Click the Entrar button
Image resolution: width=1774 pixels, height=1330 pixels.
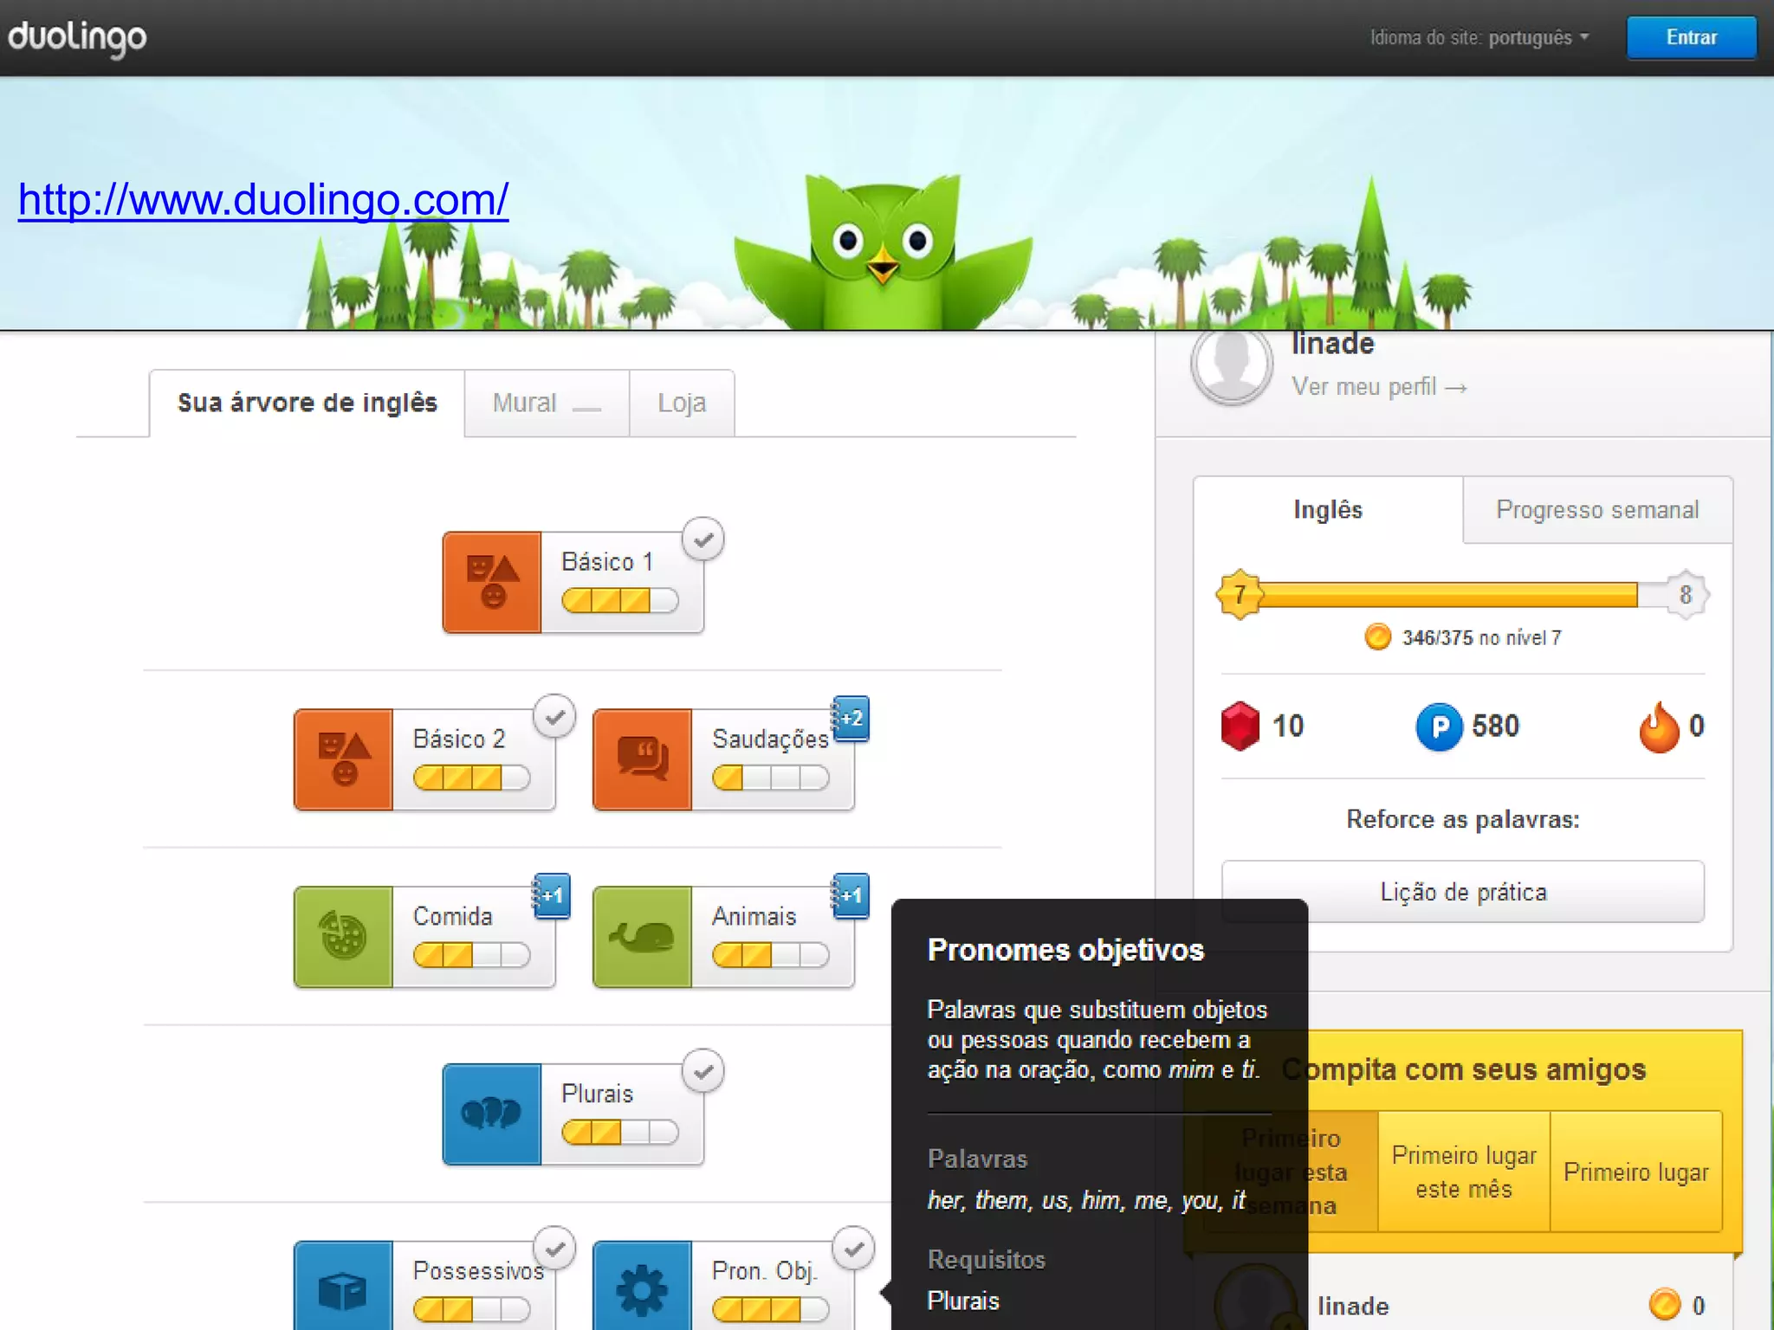(x=1691, y=38)
